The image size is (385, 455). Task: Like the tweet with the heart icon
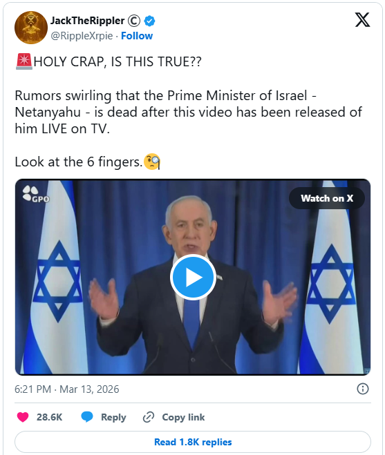pyautogui.click(x=23, y=417)
